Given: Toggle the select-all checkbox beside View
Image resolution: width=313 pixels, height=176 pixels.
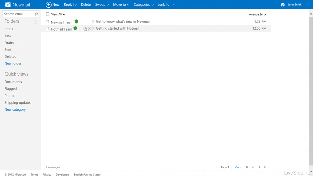Looking at the screenshot, I should click(x=47, y=14).
